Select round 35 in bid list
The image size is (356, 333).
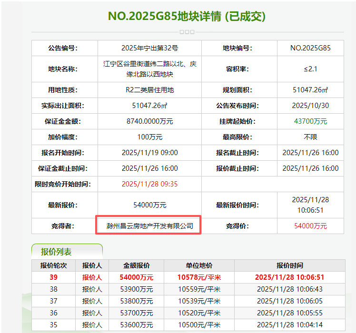point(53,325)
